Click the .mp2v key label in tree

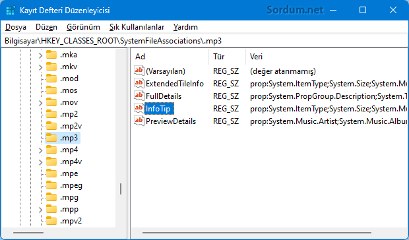point(71,126)
